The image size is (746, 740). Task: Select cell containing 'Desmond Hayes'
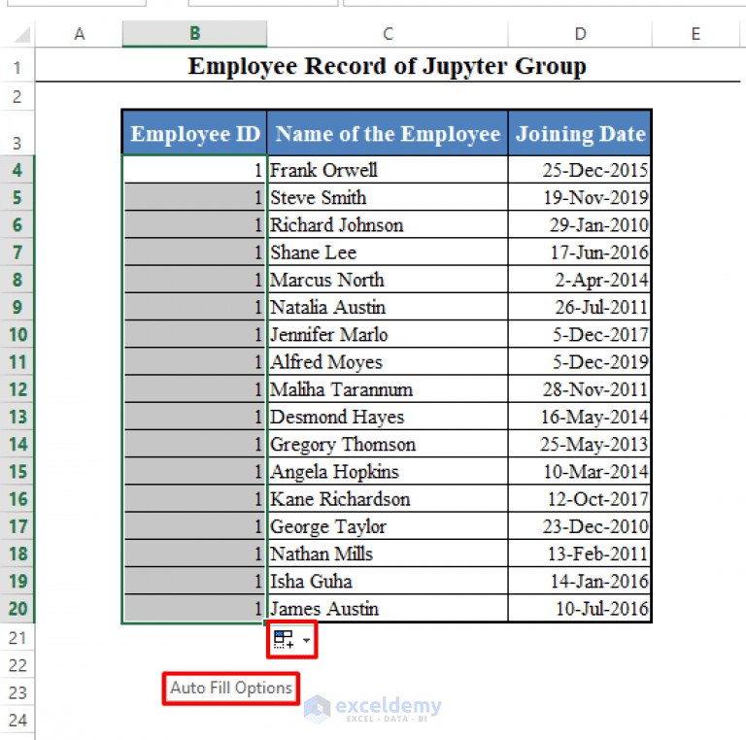pos(388,417)
